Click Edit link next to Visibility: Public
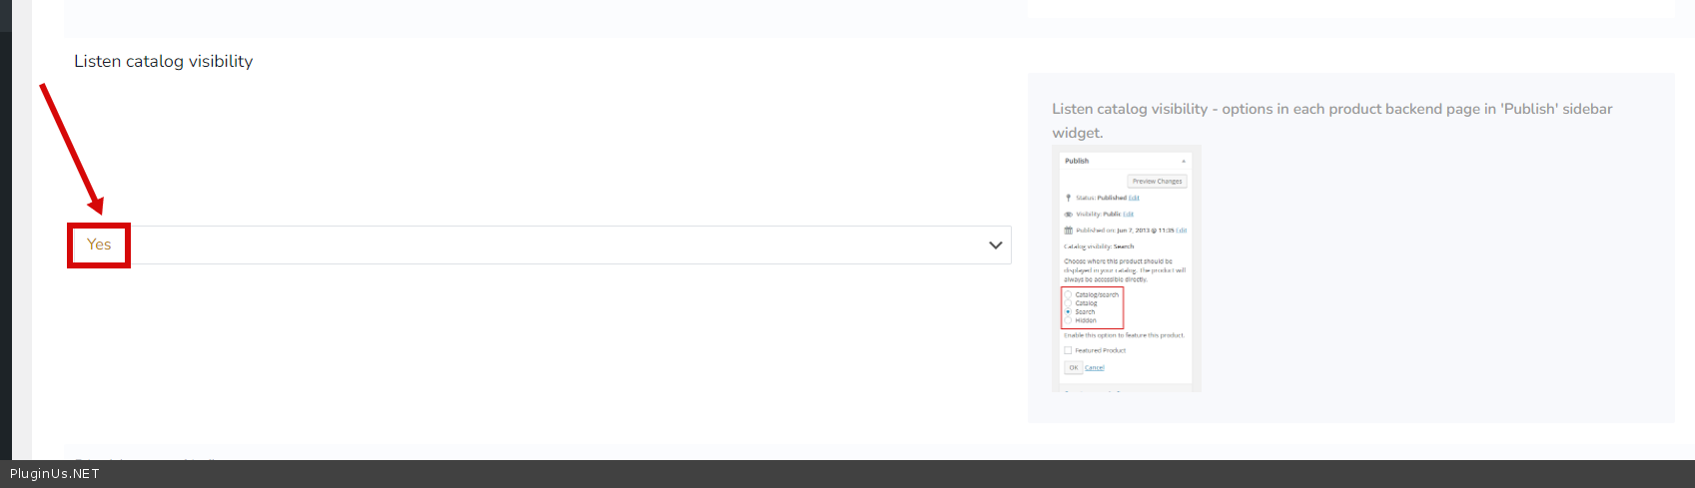This screenshot has width=1695, height=488. click(x=1128, y=214)
